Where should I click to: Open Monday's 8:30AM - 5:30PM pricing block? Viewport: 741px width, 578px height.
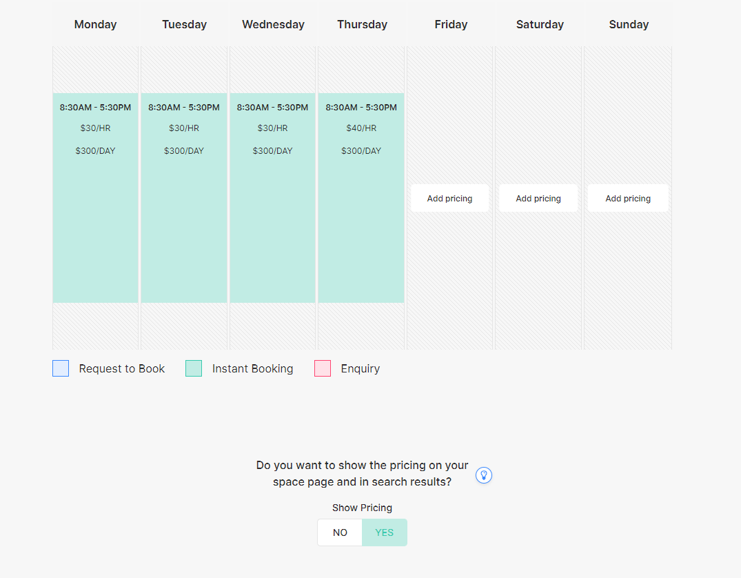(x=95, y=198)
